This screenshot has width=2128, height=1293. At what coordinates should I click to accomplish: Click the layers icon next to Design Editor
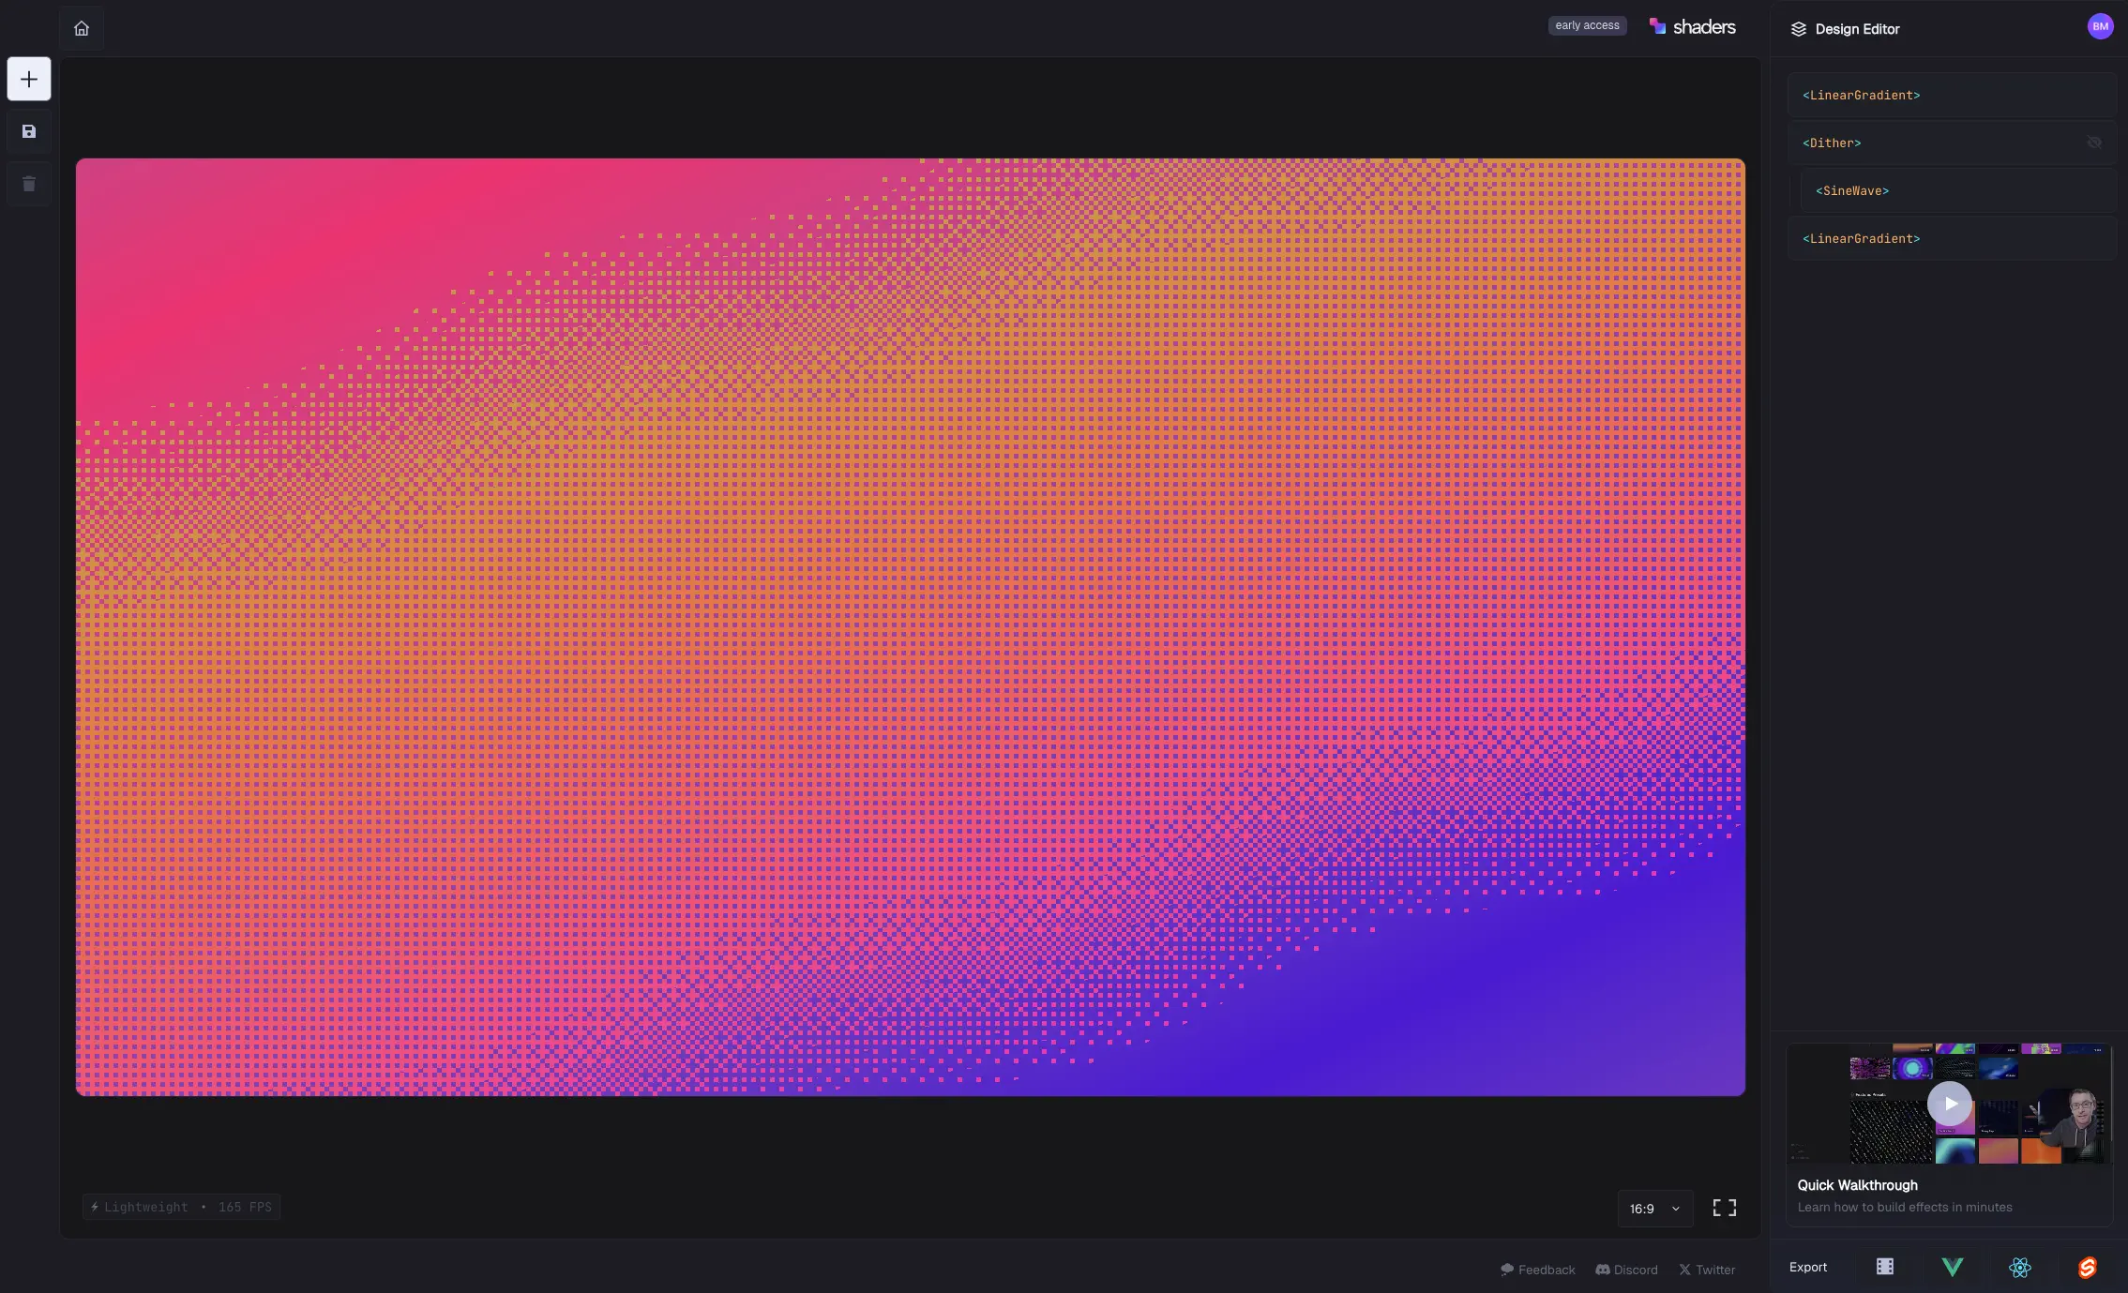click(x=1800, y=29)
